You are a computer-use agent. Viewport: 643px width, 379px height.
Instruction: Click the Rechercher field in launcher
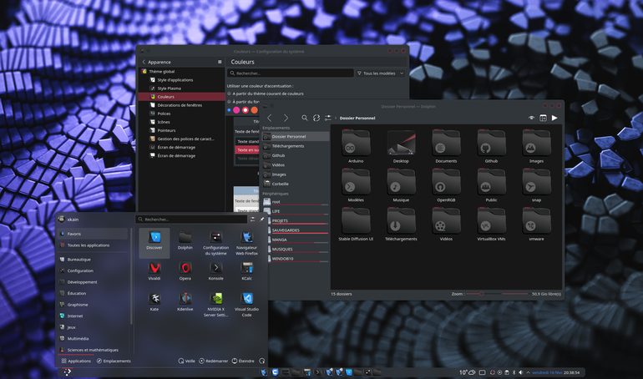tap(191, 220)
